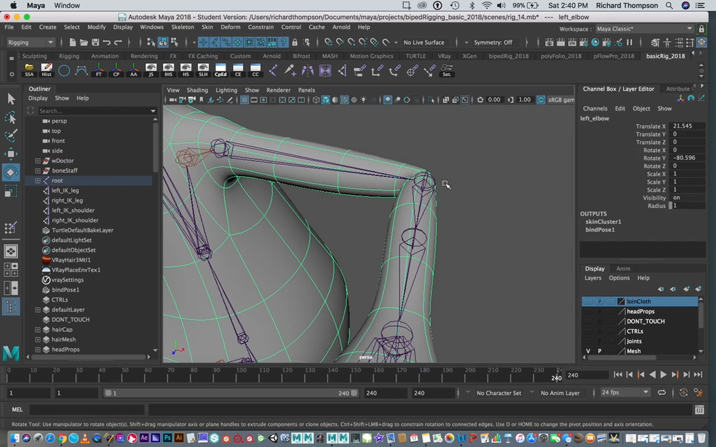716x447 pixels.
Task: Click the save scene icon
Action: [x=95, y=43]
